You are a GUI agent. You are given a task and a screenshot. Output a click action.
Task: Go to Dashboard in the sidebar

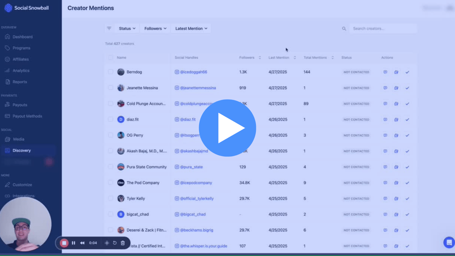[22, 37]
